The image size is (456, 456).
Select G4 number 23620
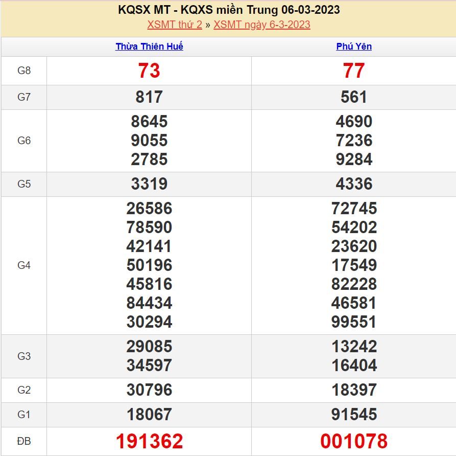point(354,246)
